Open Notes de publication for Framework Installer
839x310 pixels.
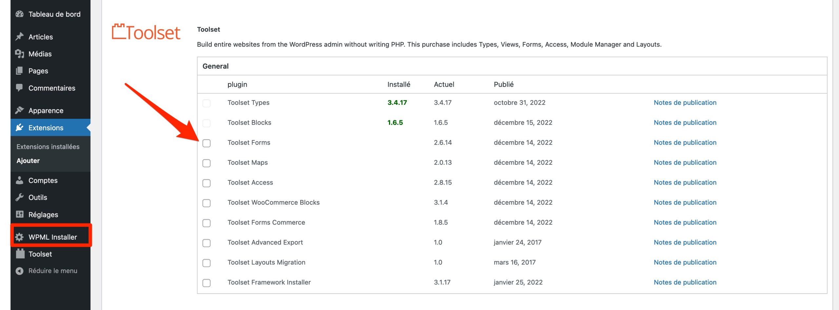tap(685, 282)
